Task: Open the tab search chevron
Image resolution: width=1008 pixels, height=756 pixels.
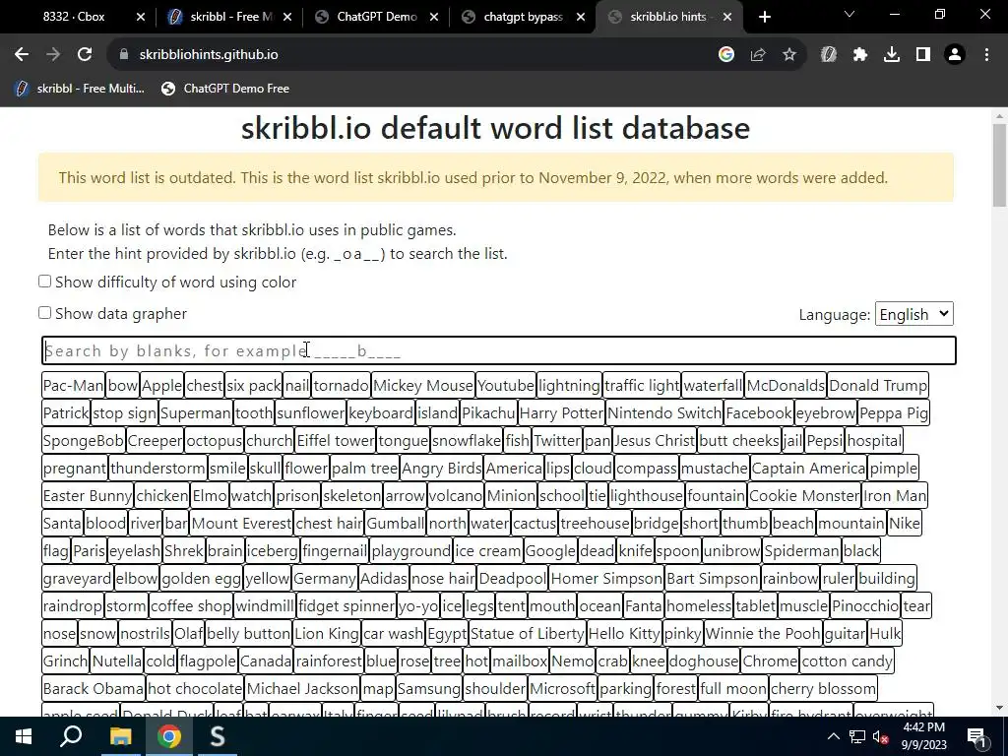Action: pyautogui.click(x=850, y=14)
